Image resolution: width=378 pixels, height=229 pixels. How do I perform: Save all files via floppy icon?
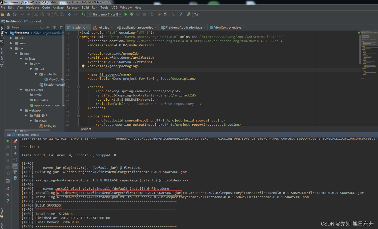tap(9, 14)
